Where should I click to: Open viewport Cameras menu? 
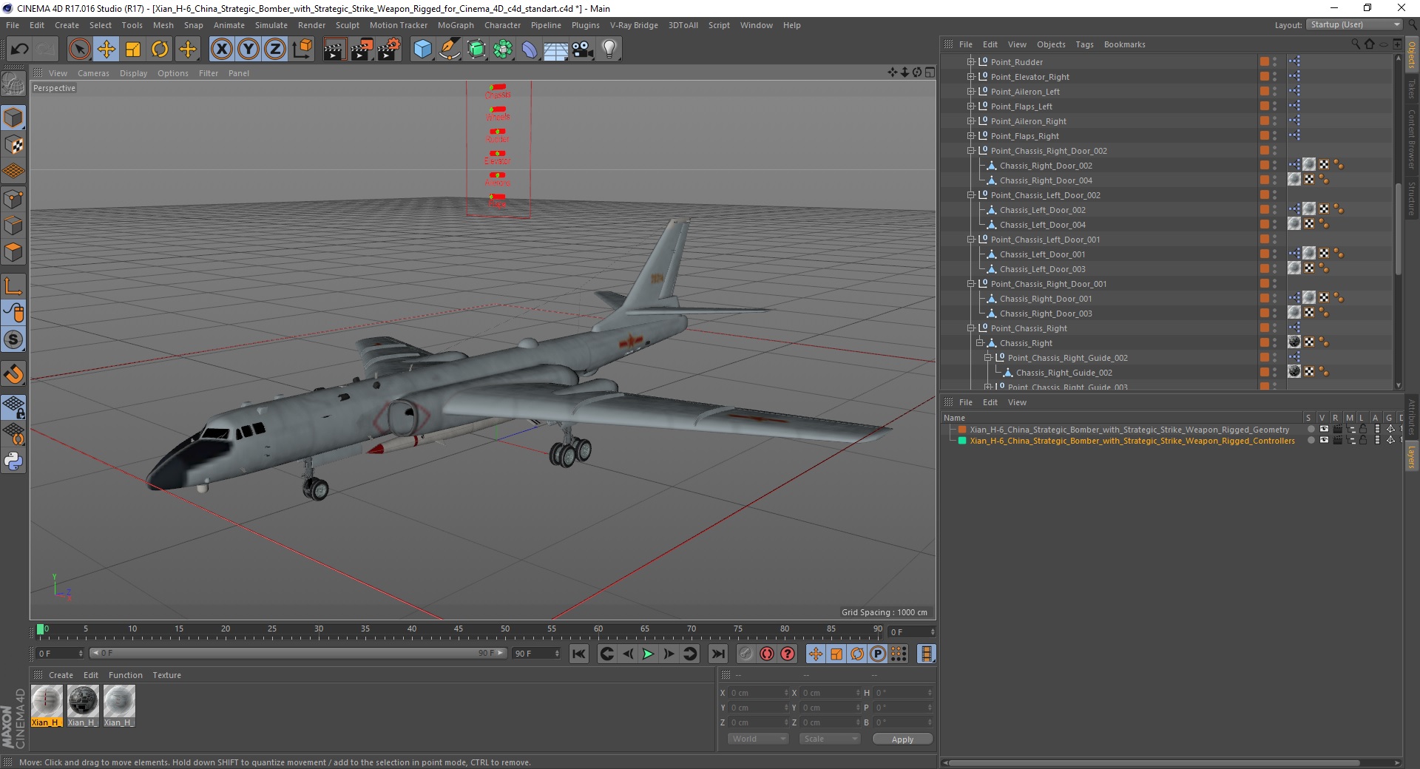(x=93, y=73)
